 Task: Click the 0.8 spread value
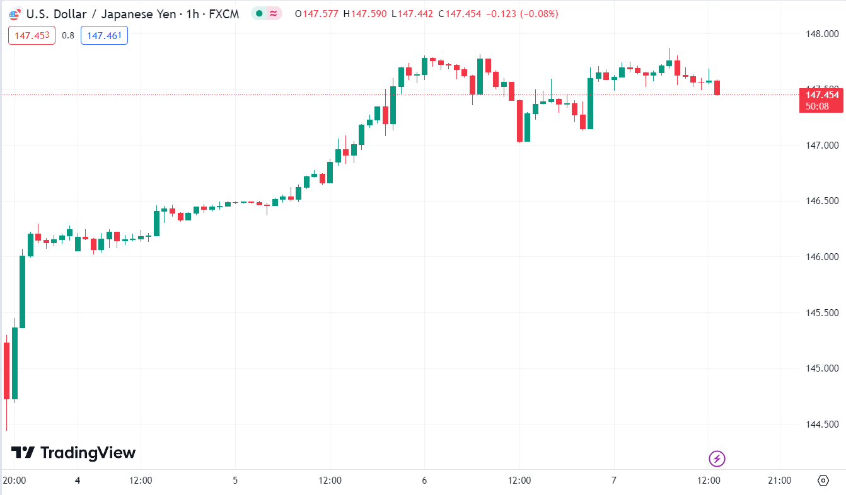pos(68,35)
